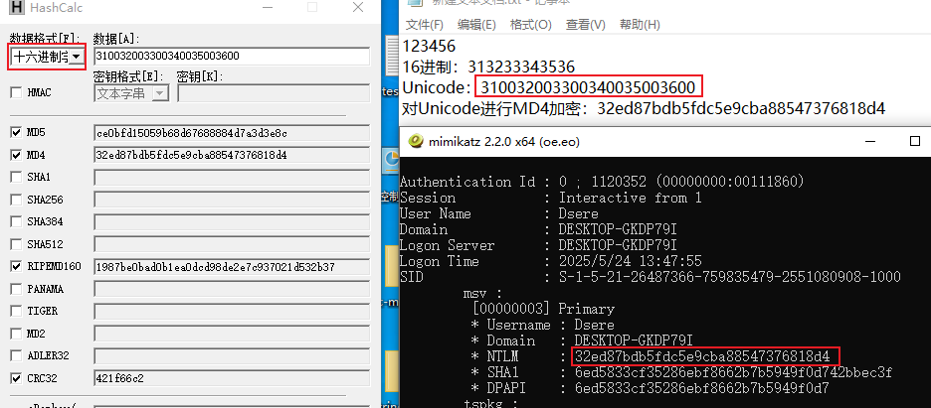Open the key format dropdown

coord(160,93)
